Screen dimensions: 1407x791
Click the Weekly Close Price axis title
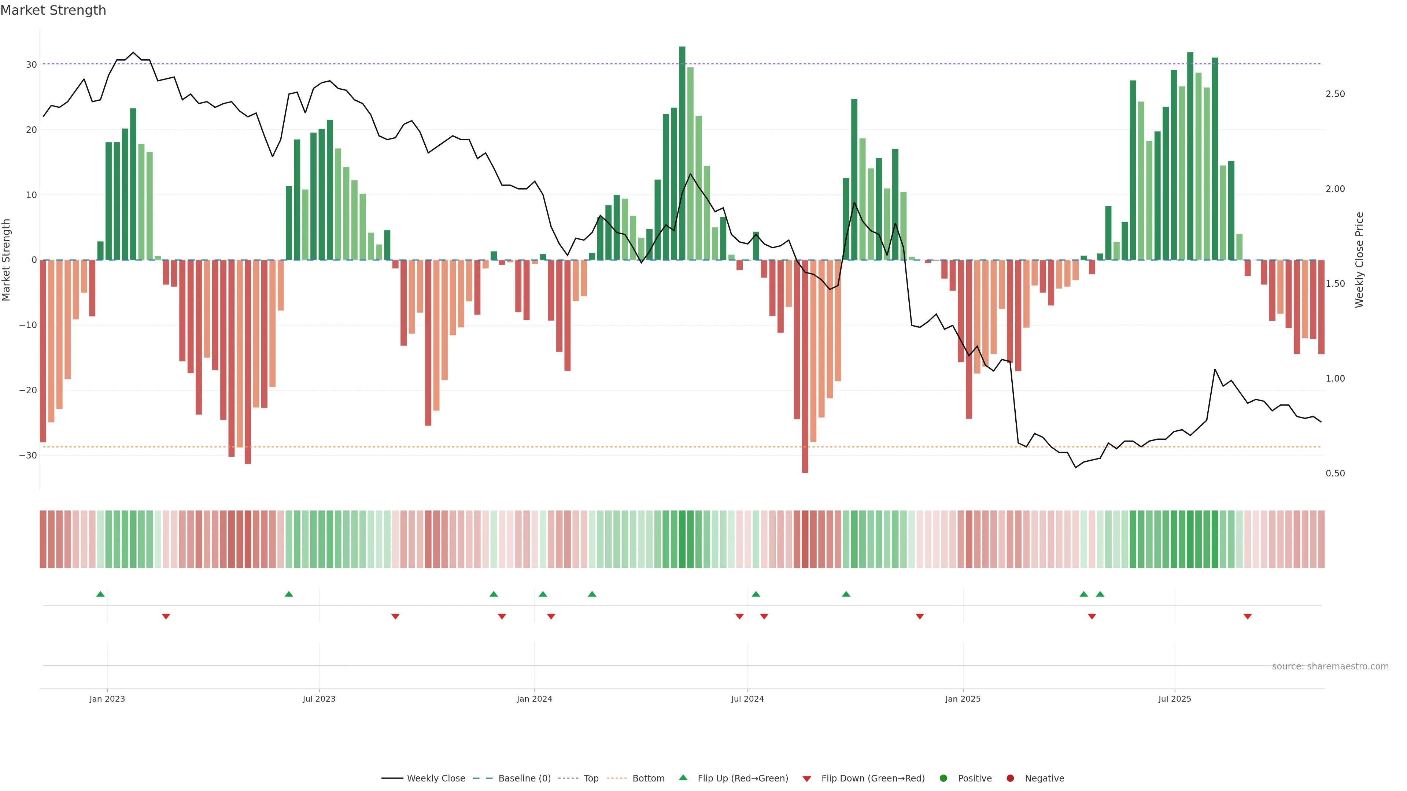point(1359,260)
